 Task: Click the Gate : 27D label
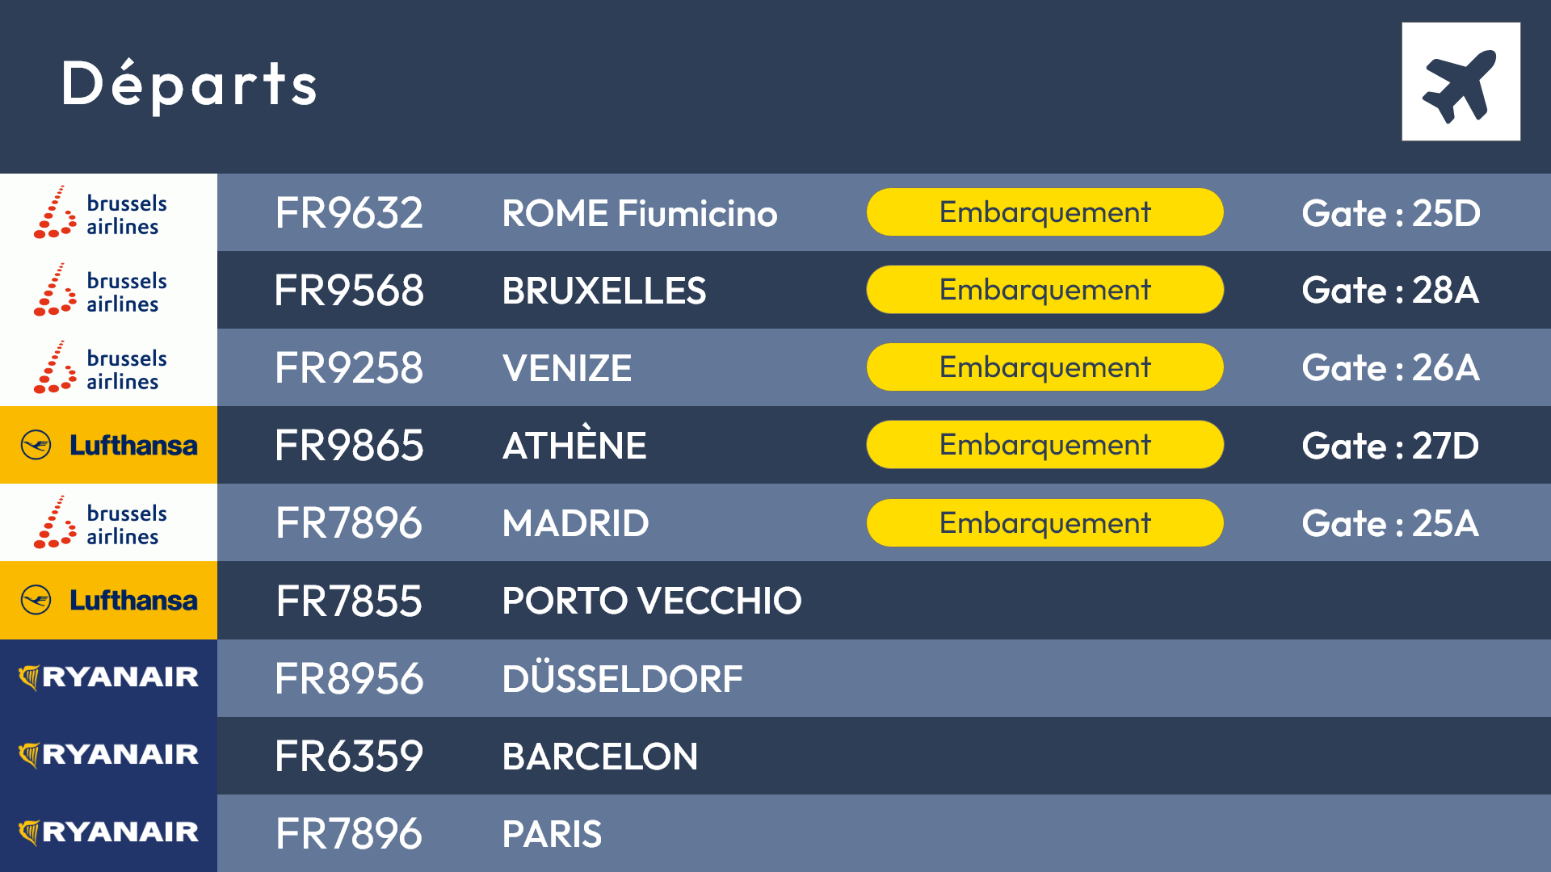[x=1390, y=446]
